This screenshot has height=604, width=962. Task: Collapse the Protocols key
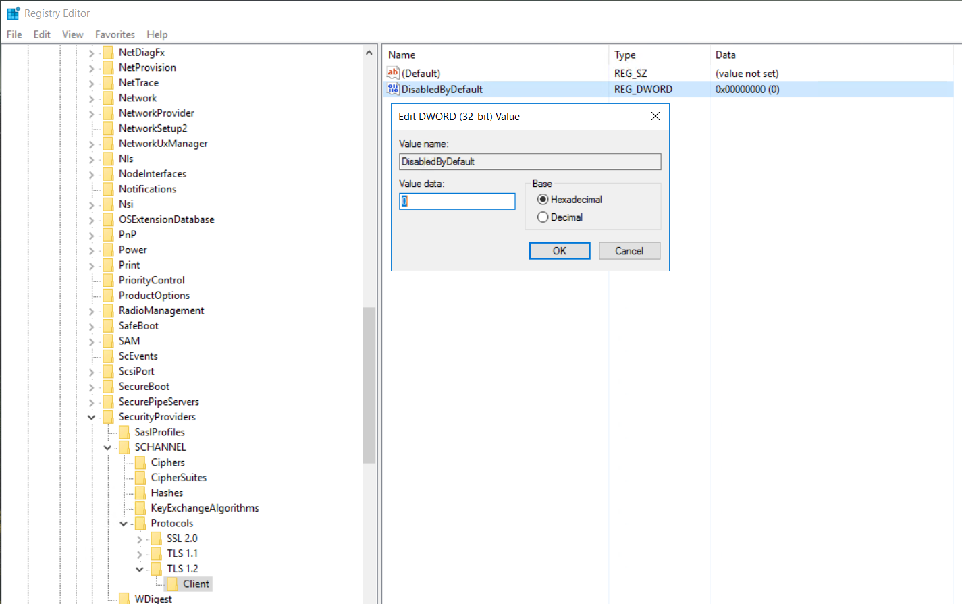coord(124,524)
